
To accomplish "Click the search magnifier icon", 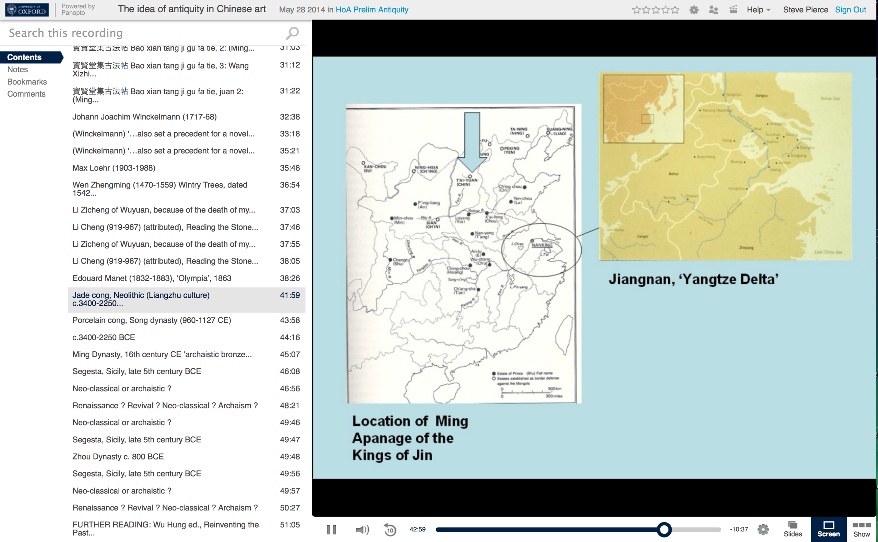I will [292, 33].
